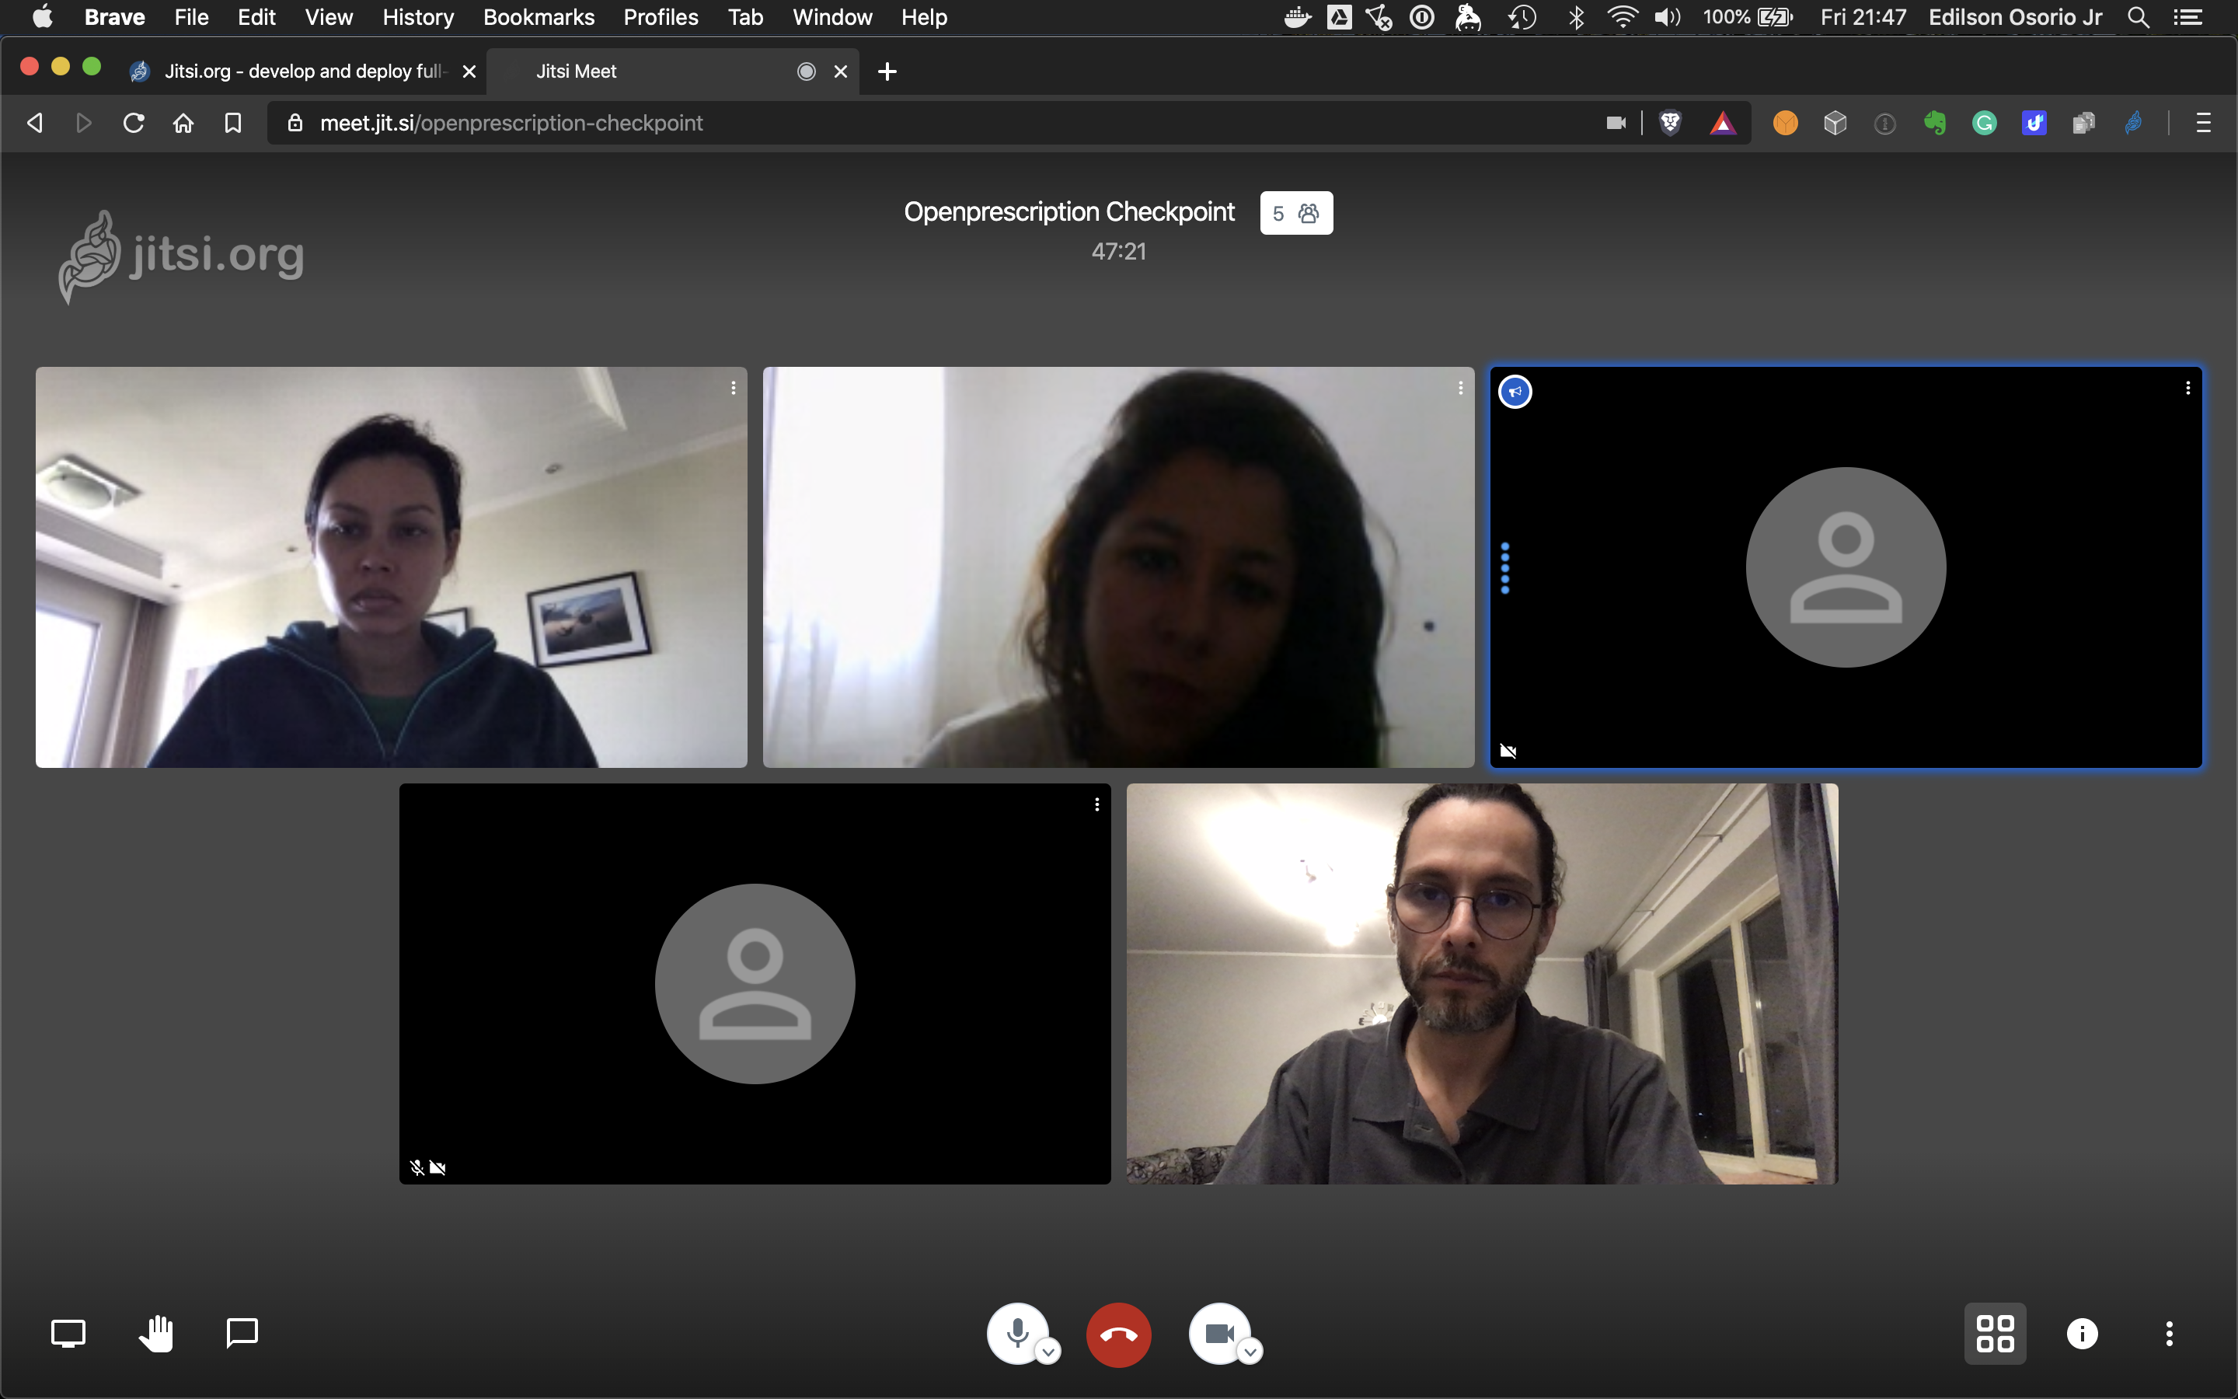Click the Brave Shields lion icon

click(1670, 123)
